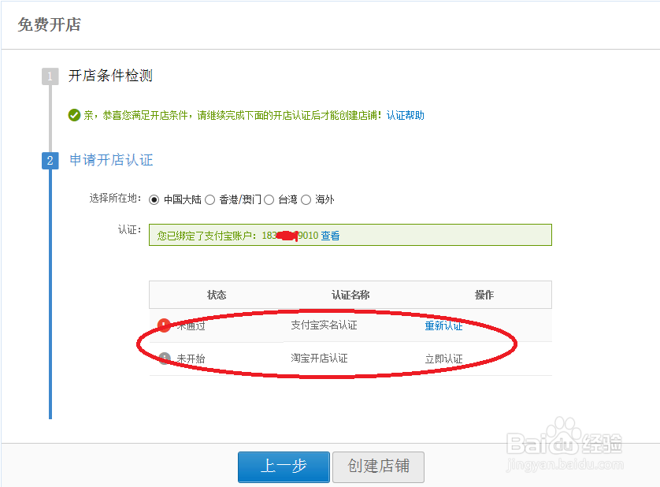Click the step 1 number badge
Screen dimensions: 660x487
[x=50, y=76]
